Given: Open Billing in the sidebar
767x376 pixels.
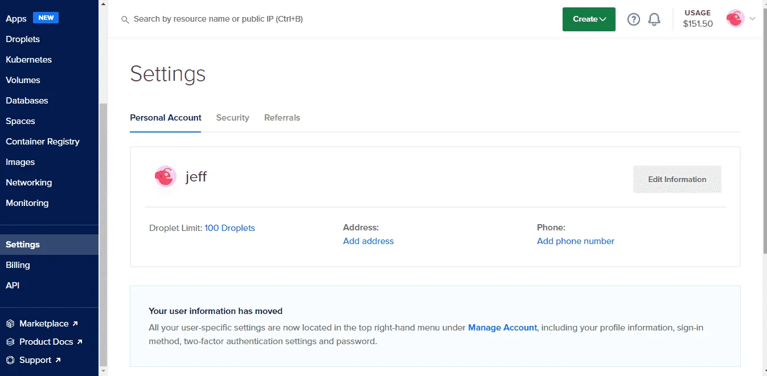Looking at the screenshot, I should coord(18,265).
